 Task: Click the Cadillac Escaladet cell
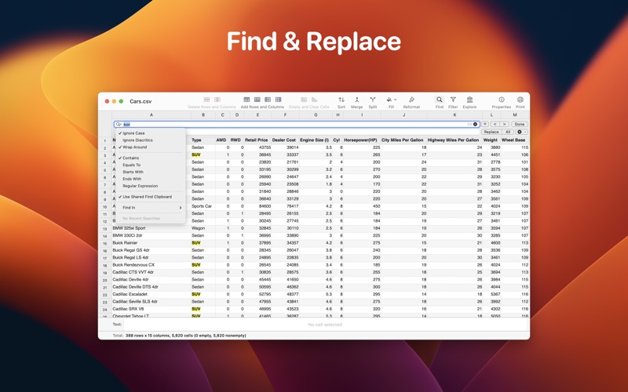[x=152, y=294]
